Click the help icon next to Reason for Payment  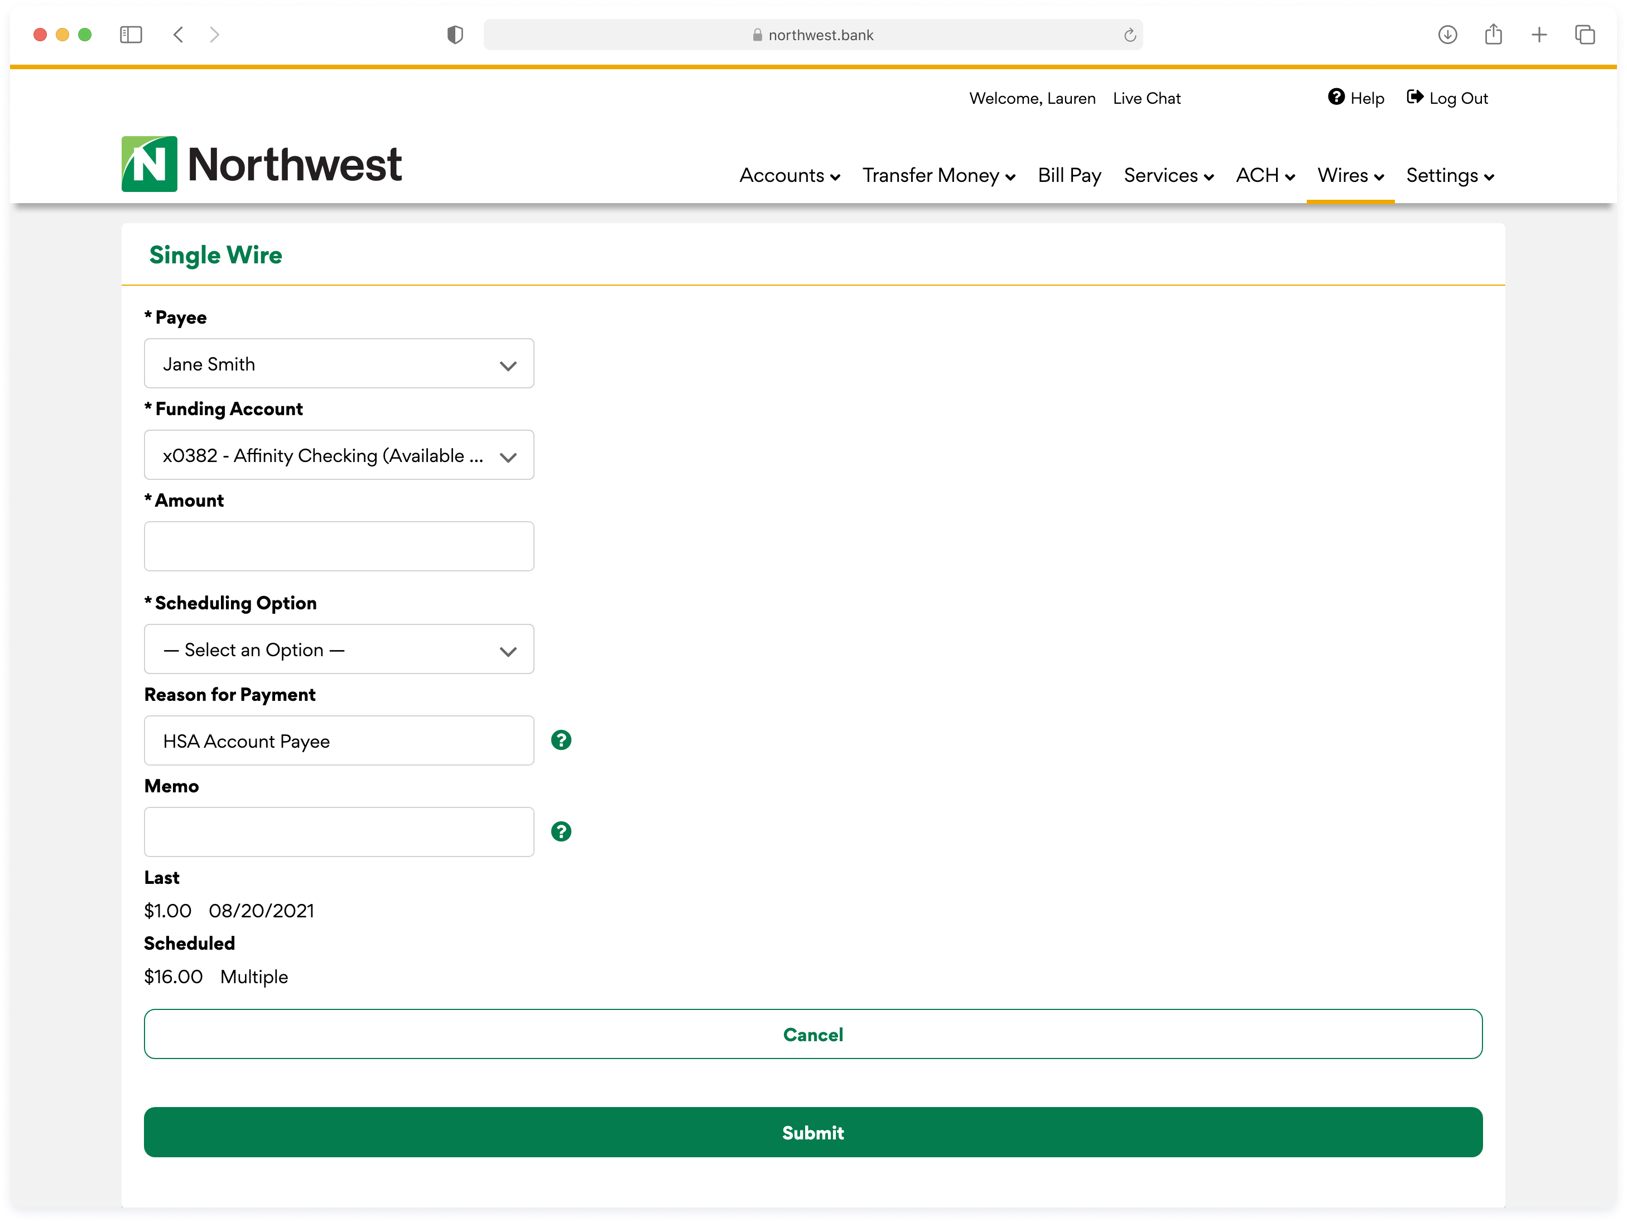click(561, 740)
